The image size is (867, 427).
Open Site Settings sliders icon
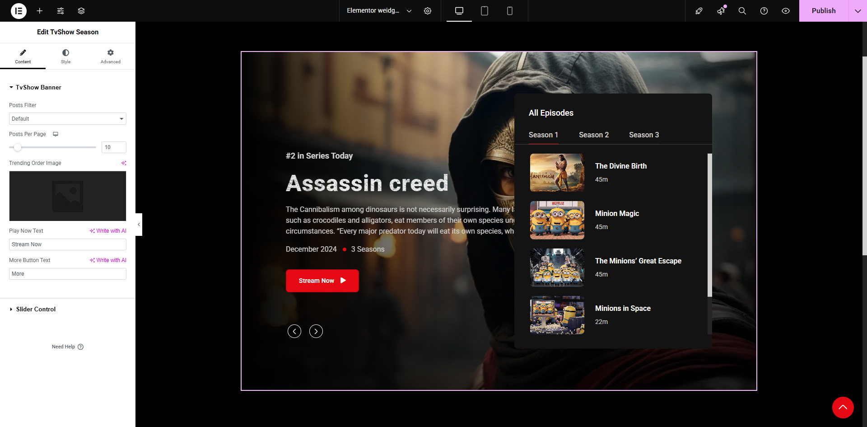point(61,11)
